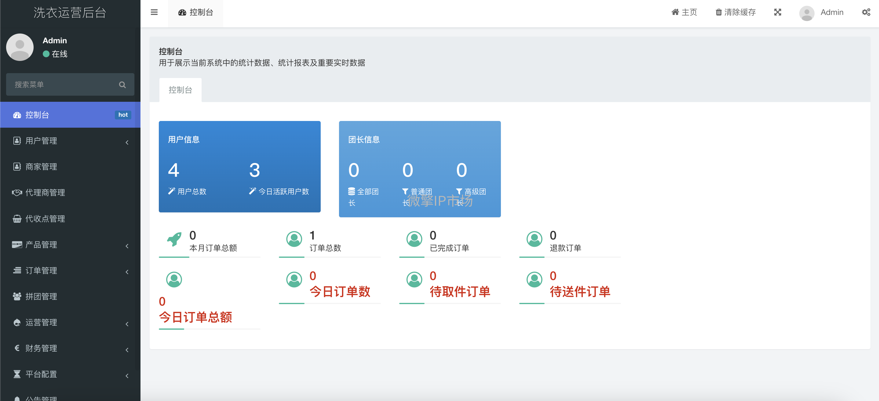Click the 在线 status under Admin
Image resolution: width=879 pixels, height=401 pixels.
click(55, 54)
